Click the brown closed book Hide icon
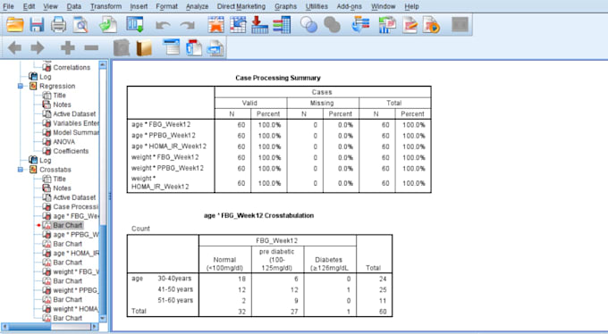The image size is (608, 334). [144, 48]
